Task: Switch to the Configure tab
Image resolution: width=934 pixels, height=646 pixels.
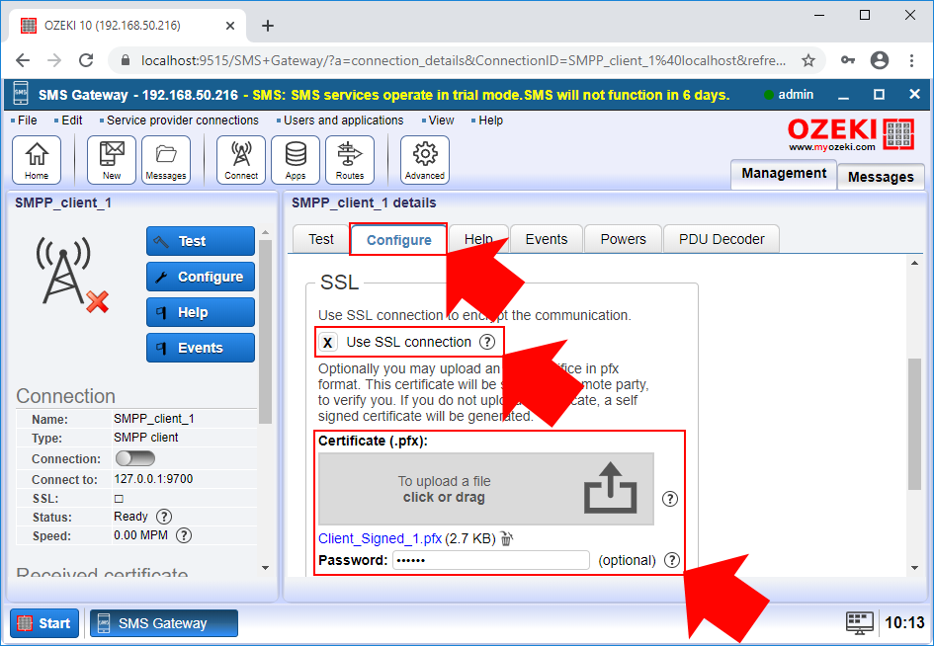Action: click(x=398, y=240)
